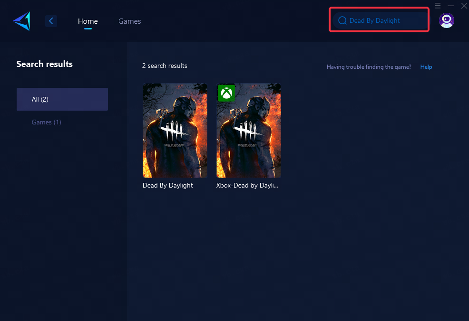This screenshot has width=469, height=321.
Task: Focus the Dead By Daylight search field
Action: (385, 21)
